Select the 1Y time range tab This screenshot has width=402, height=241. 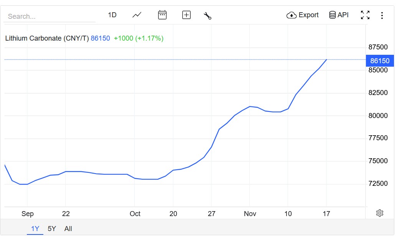pyautogui.click(x=35, y=229)
